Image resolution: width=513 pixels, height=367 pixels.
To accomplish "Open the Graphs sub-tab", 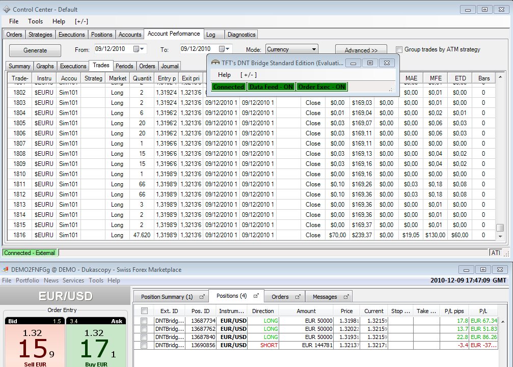I will 45,66.
